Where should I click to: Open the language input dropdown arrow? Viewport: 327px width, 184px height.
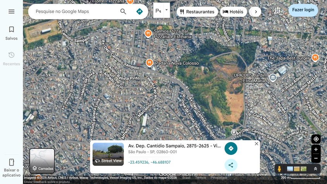point(167,10)
